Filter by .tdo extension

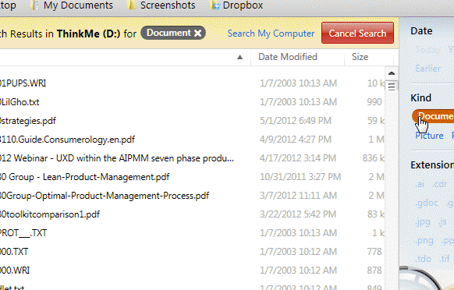424,259
